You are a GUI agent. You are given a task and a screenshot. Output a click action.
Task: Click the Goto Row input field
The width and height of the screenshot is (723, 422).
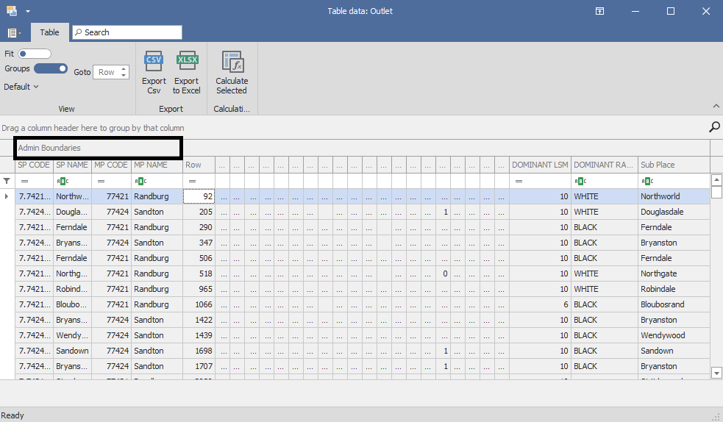pyautogui.click(x=107, y=72)
